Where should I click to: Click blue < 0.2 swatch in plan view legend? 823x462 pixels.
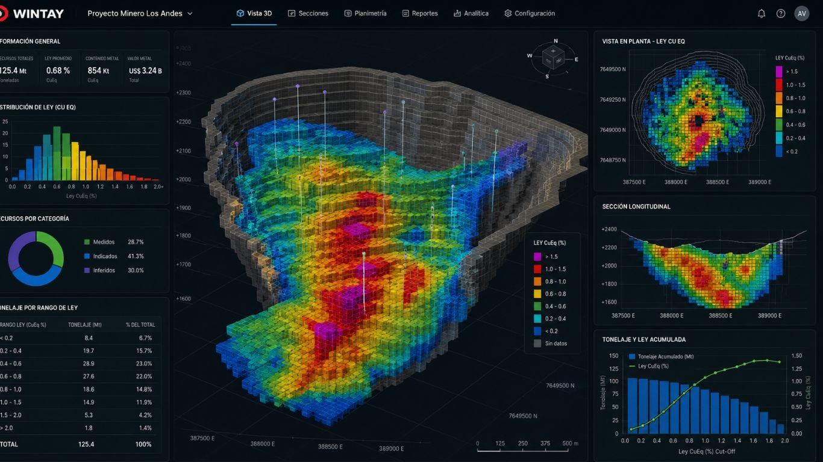(779, 152)
